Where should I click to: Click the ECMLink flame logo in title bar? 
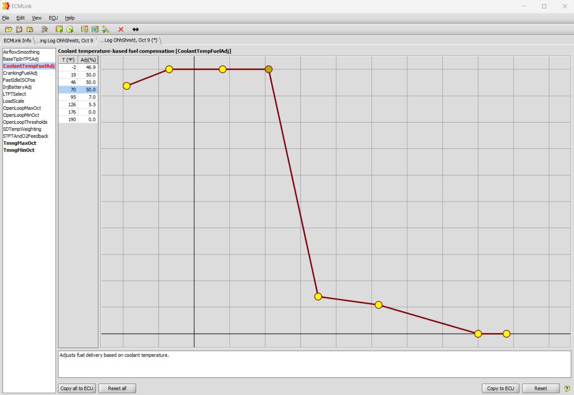6,6
